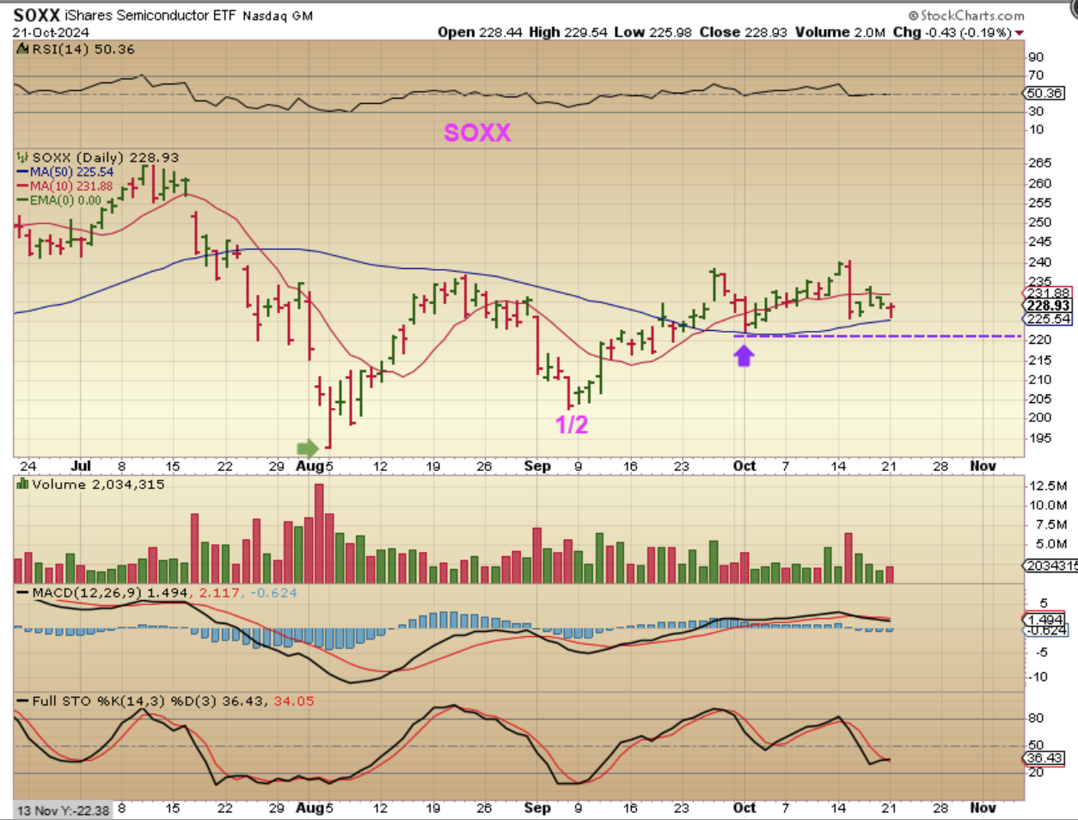Click the -0.624 tag on the MACD axis
1078x820 pixels.
(x=1045, y=630)
